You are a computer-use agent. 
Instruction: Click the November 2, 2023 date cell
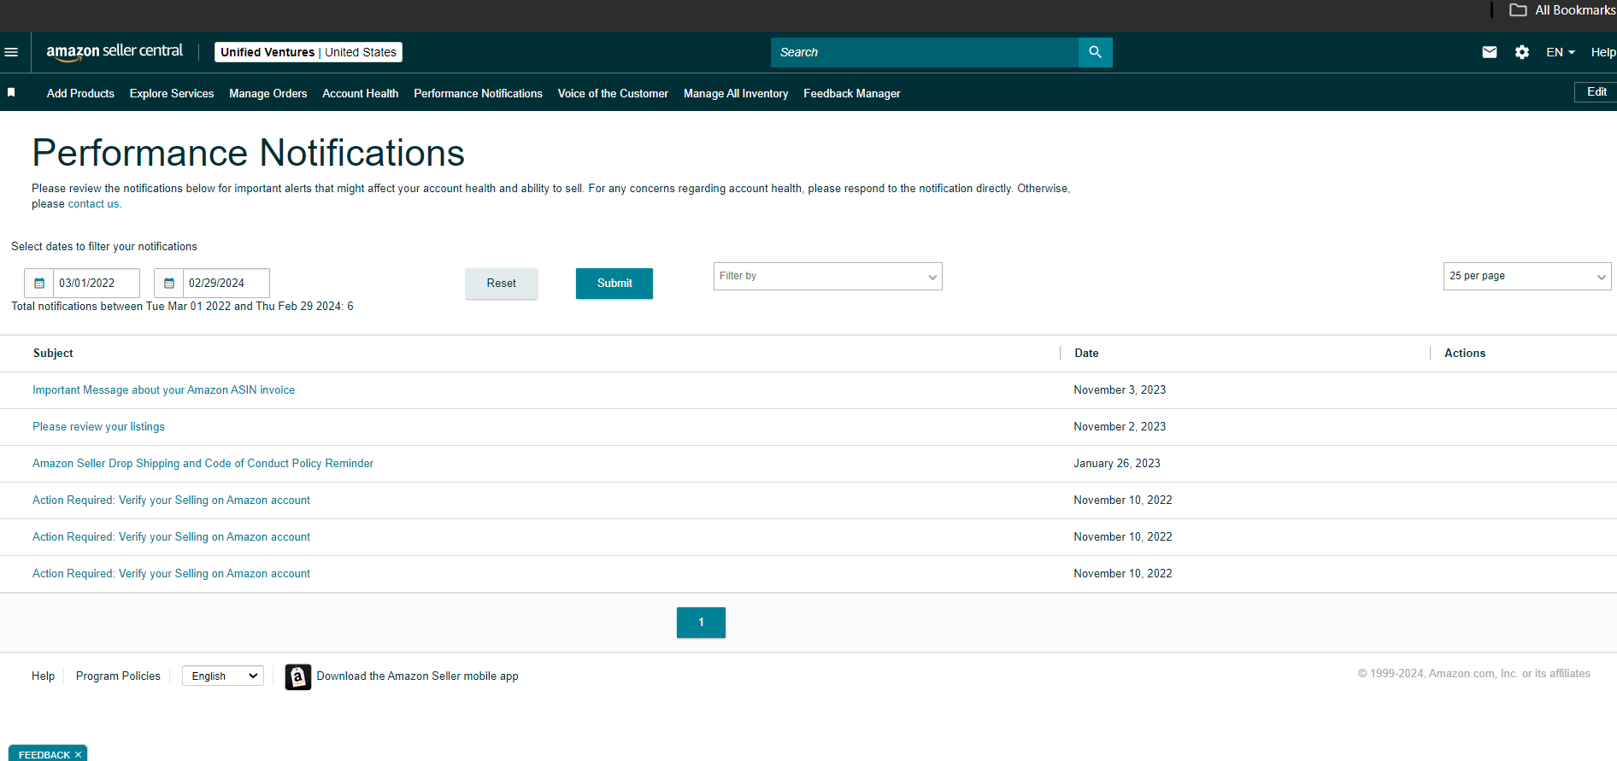1120,427
